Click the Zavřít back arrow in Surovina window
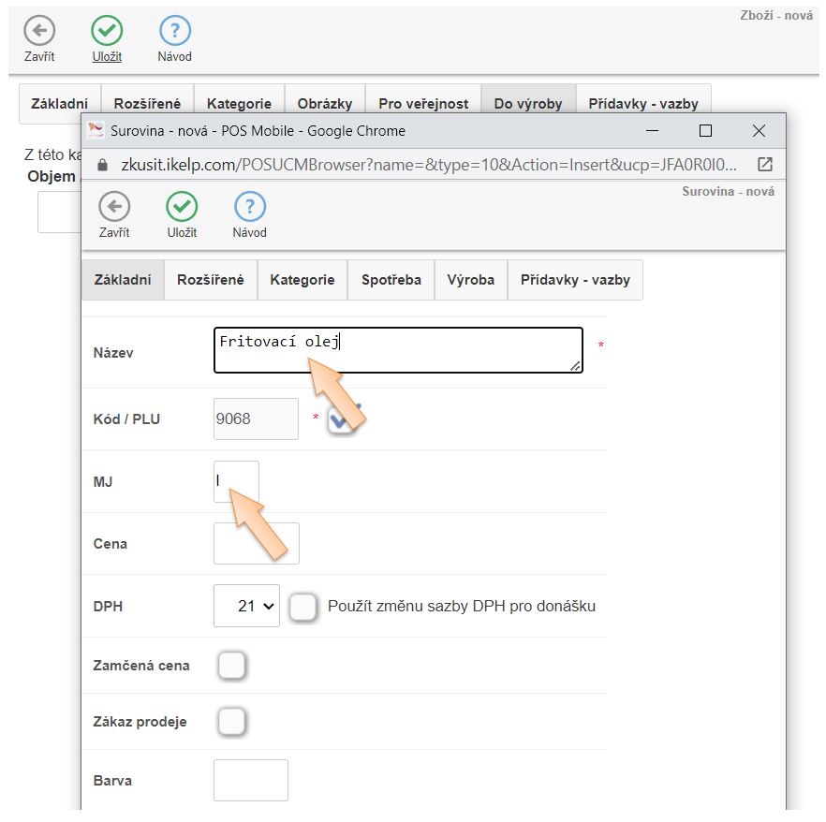 click(114, 207)
